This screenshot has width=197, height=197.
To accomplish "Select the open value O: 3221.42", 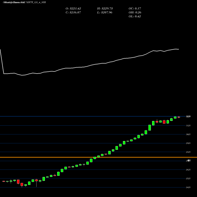I will tap(73, 9).
